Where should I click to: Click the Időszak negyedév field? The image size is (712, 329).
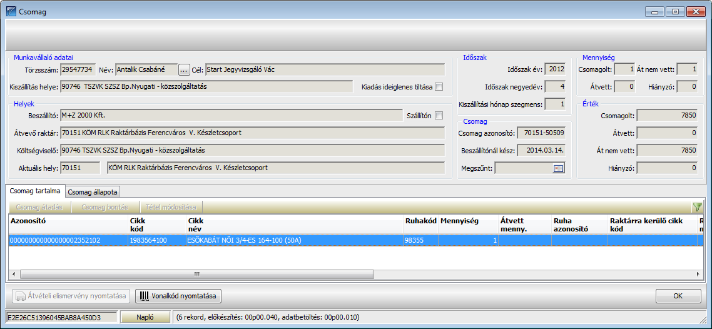coord(555,87)
